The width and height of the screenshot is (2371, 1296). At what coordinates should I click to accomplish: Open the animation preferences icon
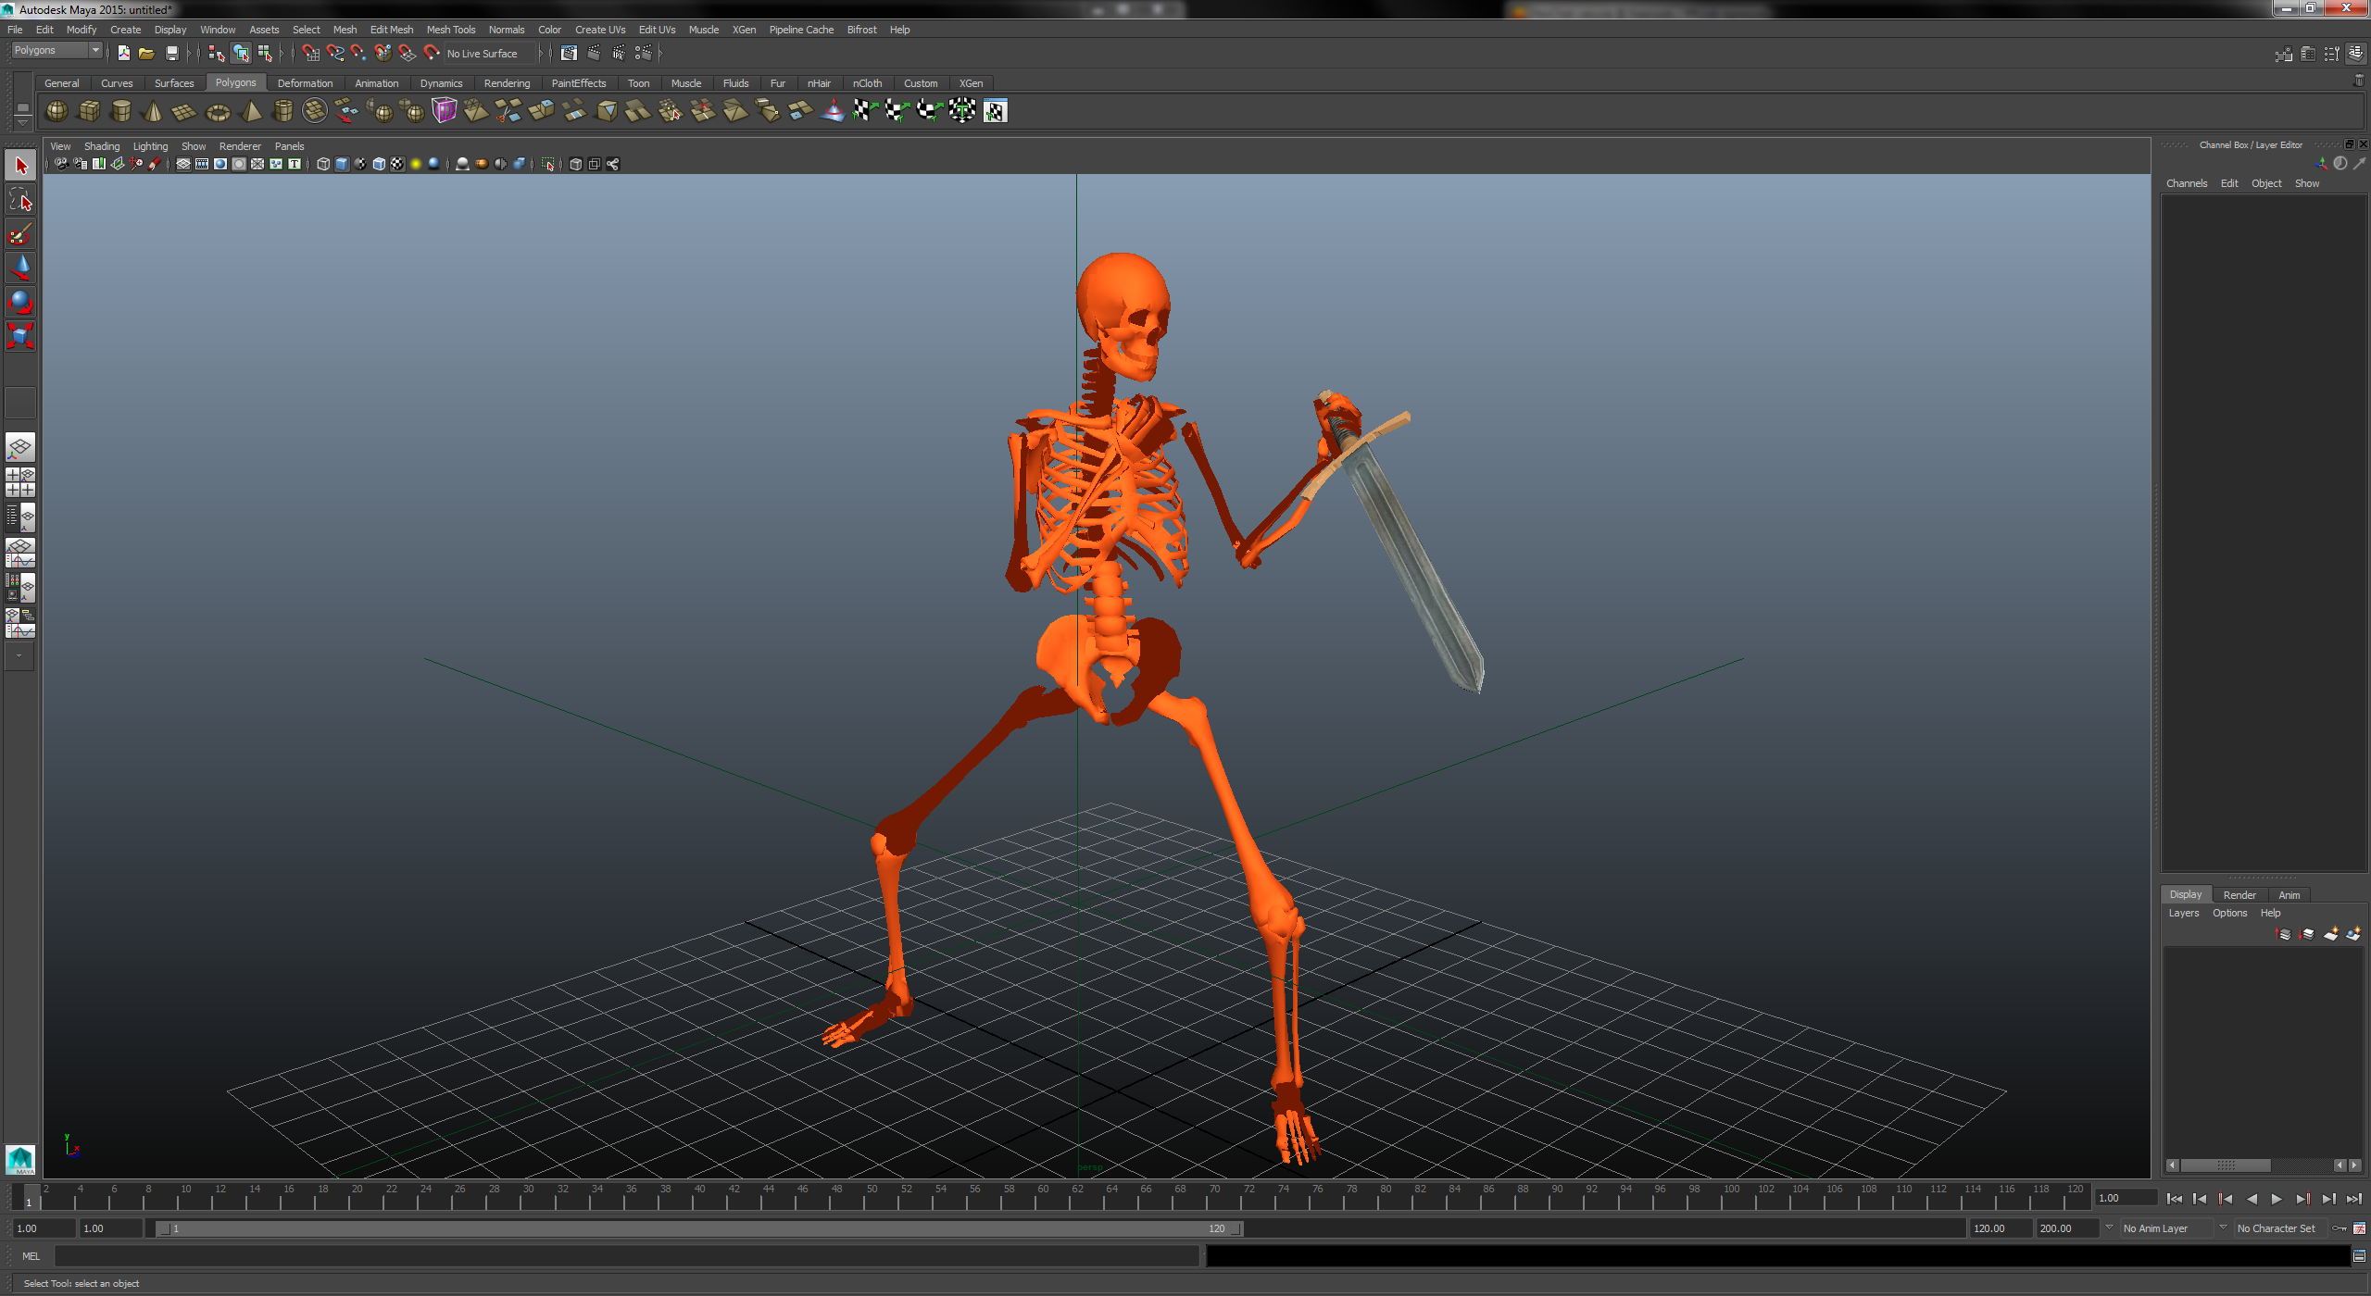[2359, 1228]
